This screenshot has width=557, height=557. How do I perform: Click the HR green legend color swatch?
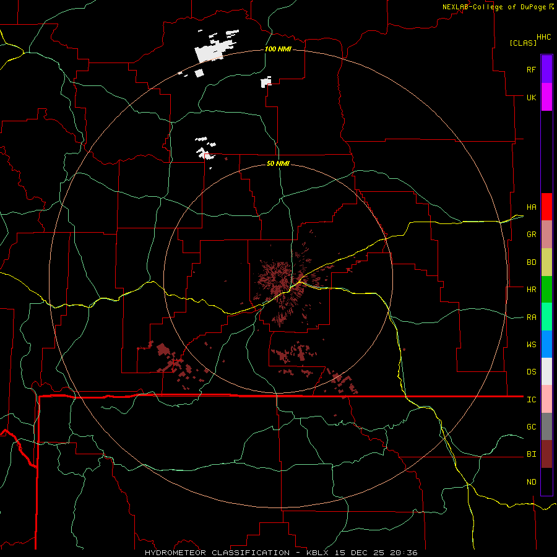pos(546,290)
